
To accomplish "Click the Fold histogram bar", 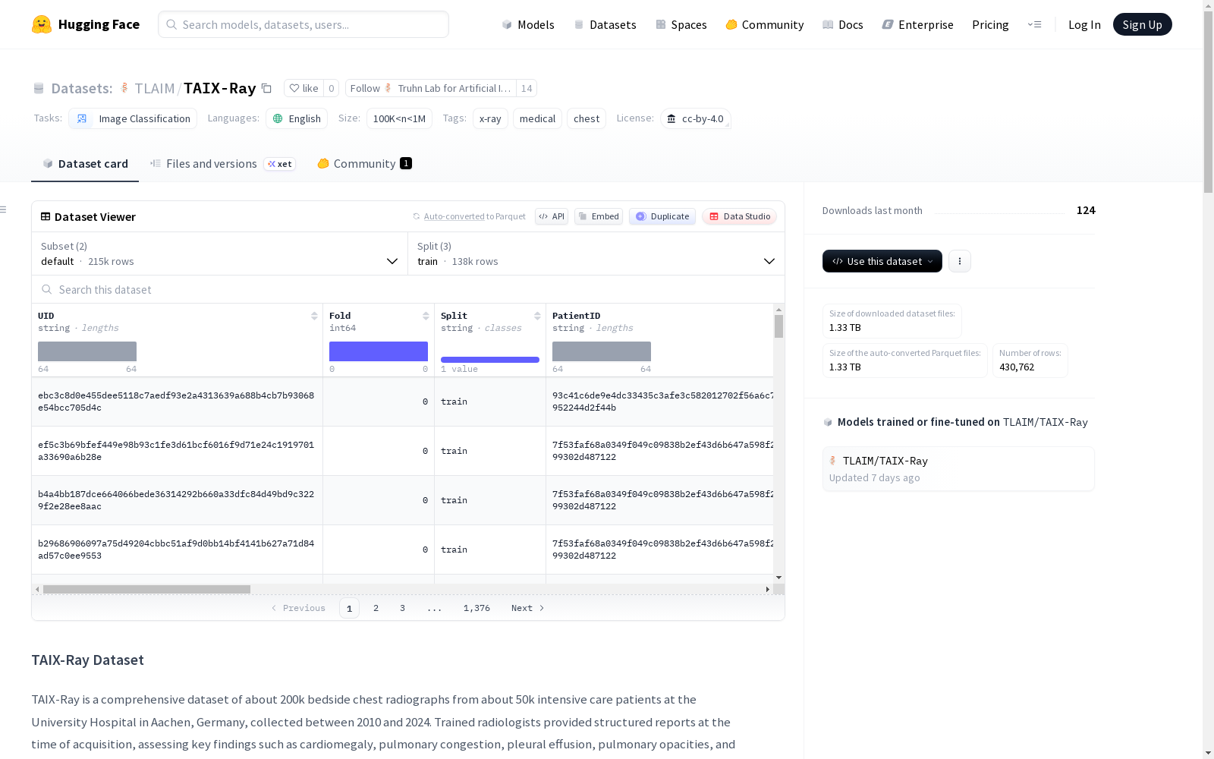I will (x=379, y=351).
